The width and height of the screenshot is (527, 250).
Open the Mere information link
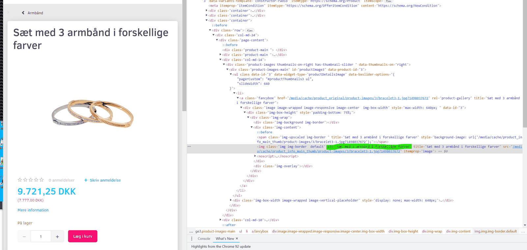(x=33, y=210)
